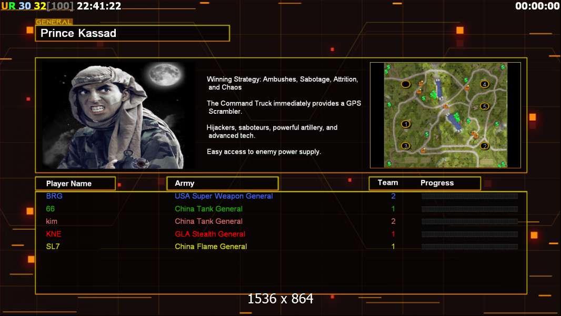Click the Player Name column header
This screenshot has width=561, height=316.
click(75, 183)
